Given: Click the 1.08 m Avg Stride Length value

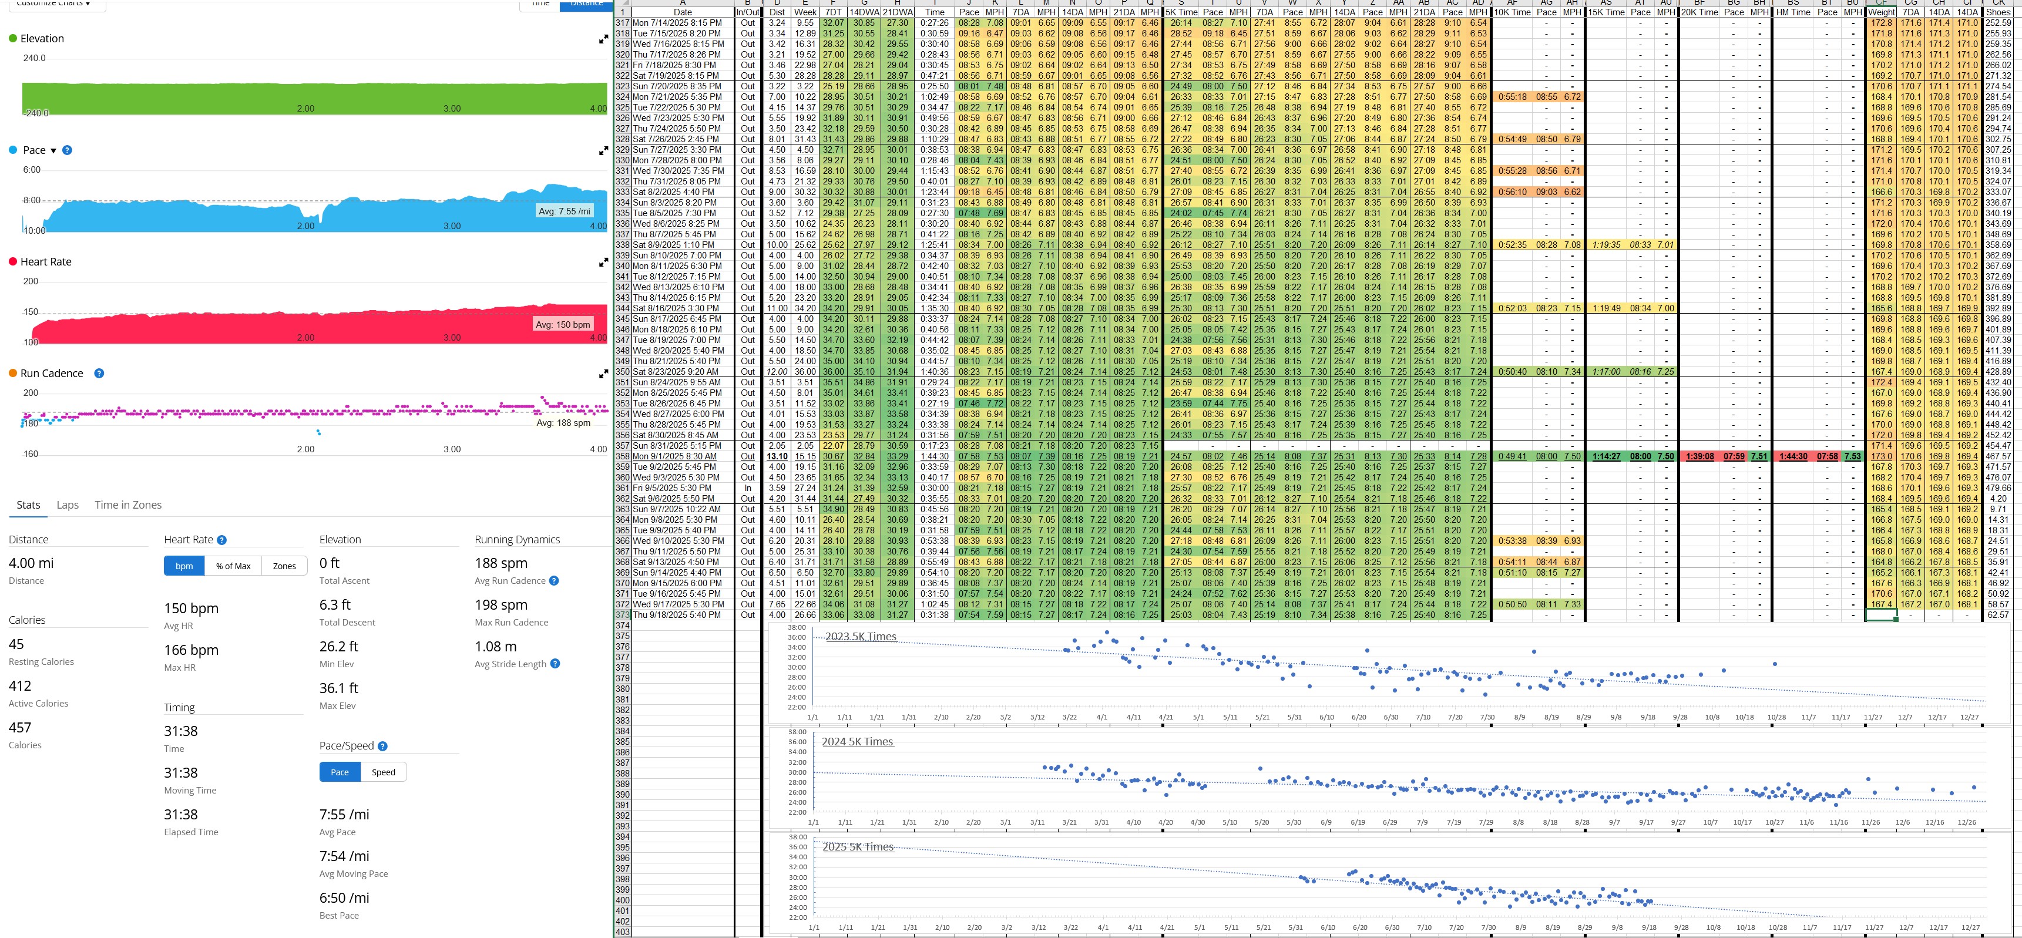Looking at the screenshot, I should click(496, 646).
